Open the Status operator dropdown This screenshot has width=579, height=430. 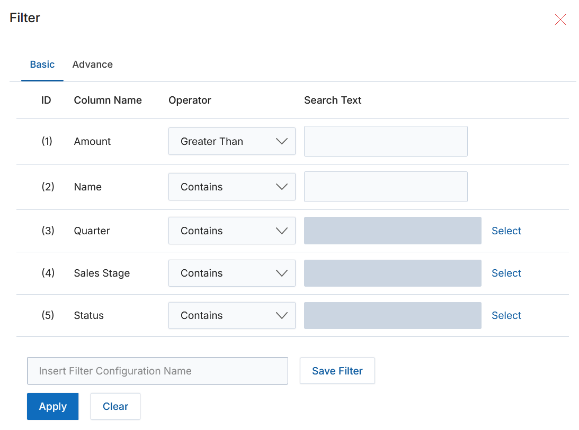[232, 316]
